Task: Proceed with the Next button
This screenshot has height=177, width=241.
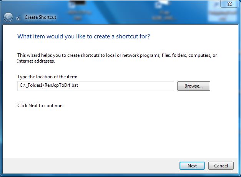Action: click(192, 165)
